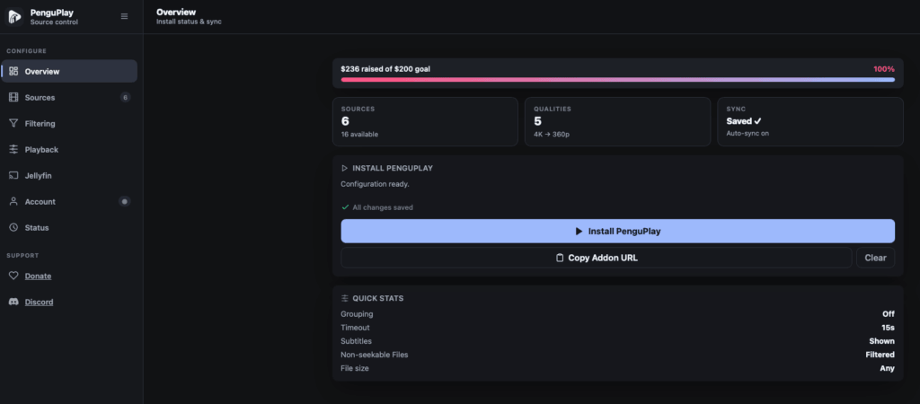
Task: Click the Install PenguPlay button
Action: click(618, 231)
